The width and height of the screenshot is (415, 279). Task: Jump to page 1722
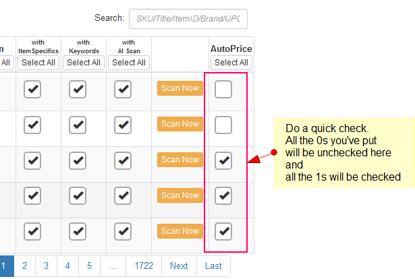click(144, 266)
